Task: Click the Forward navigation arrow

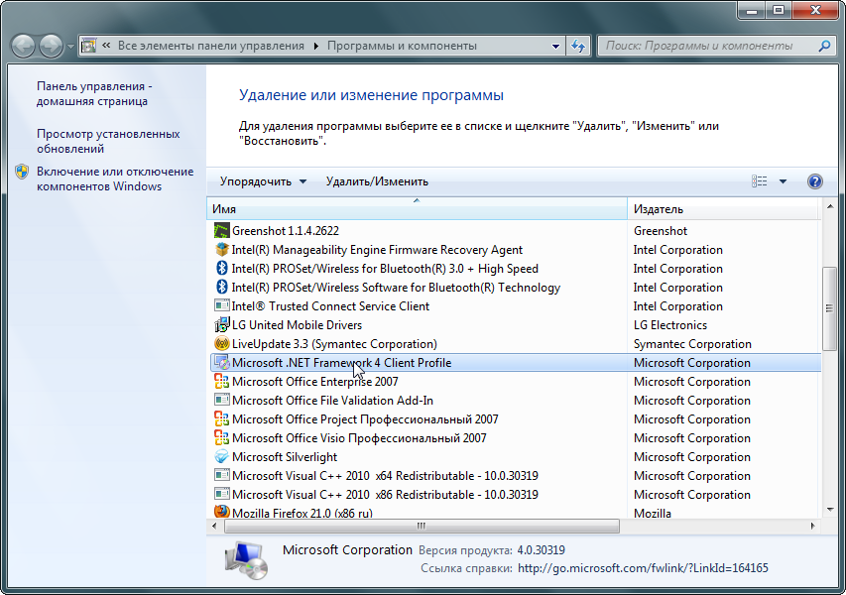Action: pos(52,46)
